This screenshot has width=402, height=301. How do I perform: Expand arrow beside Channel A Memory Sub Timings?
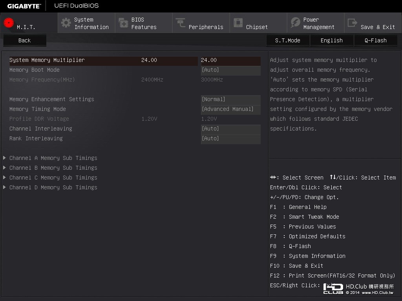tap(5, 158)
